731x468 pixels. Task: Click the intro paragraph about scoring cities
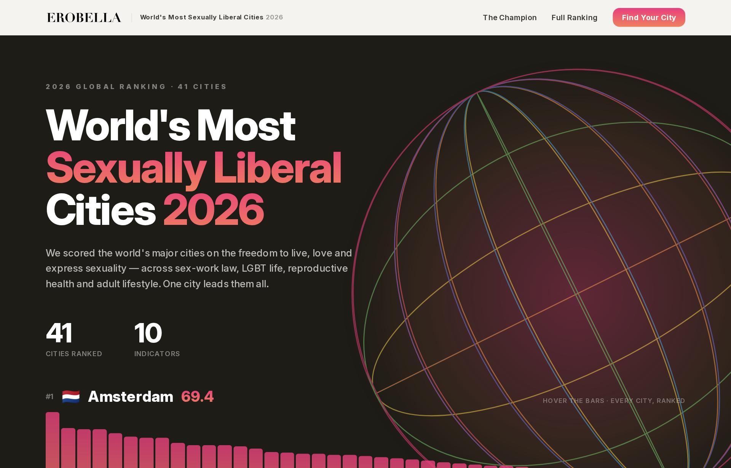click(x=199, y=268)
